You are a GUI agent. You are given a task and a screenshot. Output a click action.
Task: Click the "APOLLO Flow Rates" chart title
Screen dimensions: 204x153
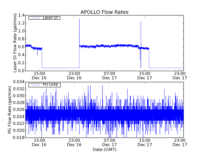tap(104, 12)
